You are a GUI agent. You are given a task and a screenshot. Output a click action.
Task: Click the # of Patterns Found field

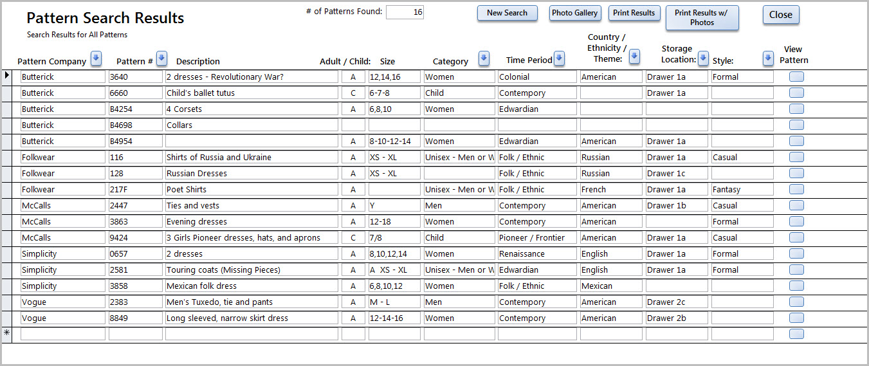pos(405,12)
